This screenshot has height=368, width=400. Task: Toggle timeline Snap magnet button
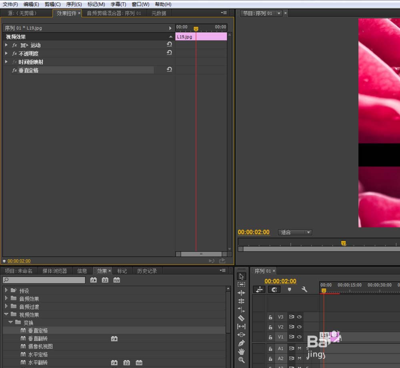pyautogui.click(x=274, y=290)
